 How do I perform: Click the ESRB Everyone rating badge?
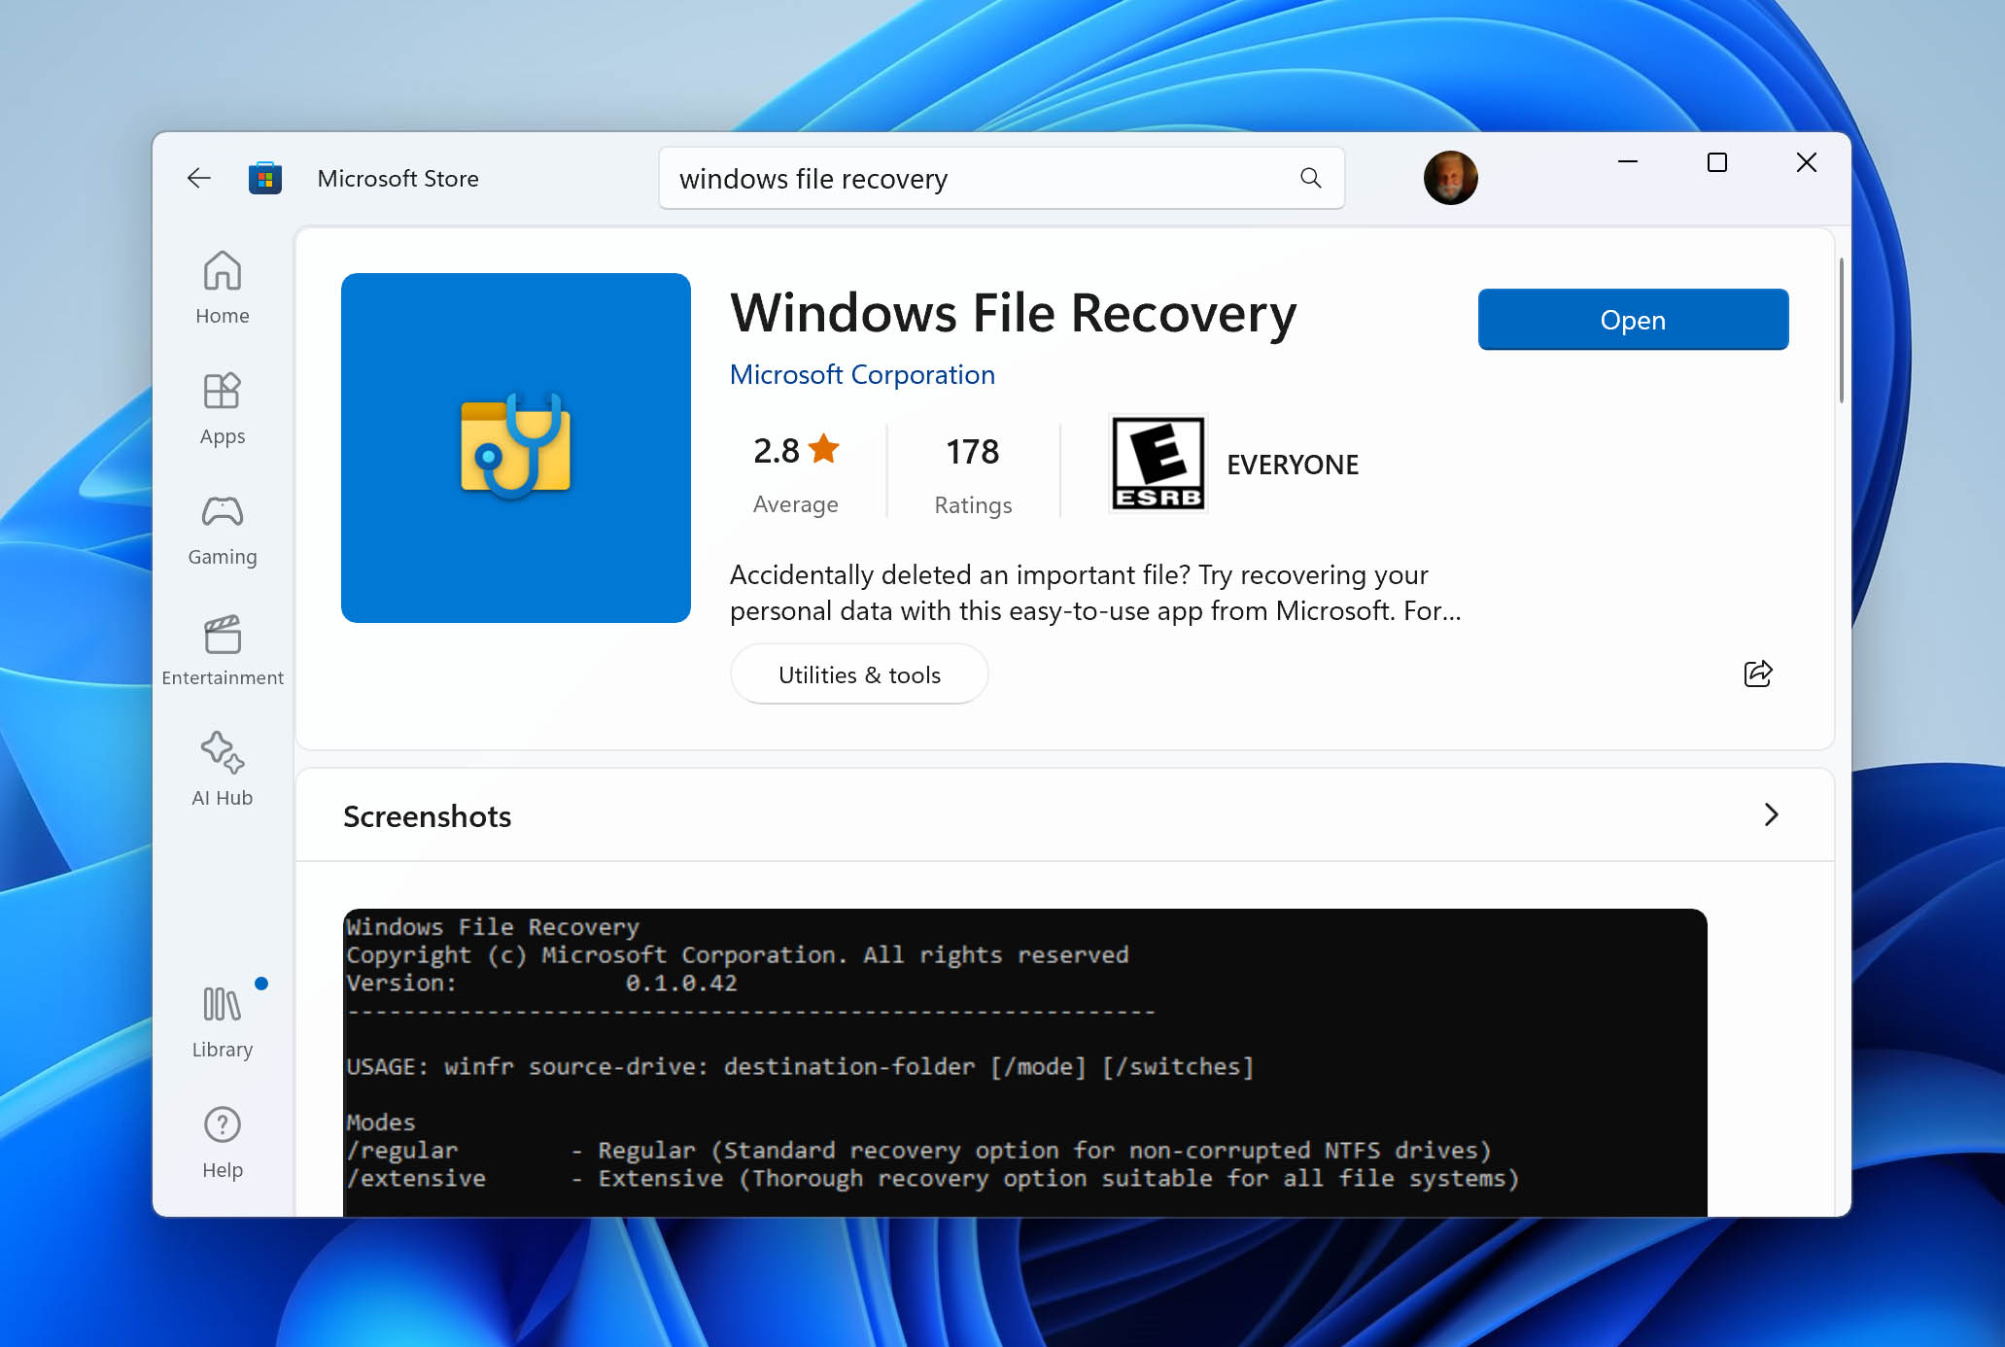coord(1158,462)
